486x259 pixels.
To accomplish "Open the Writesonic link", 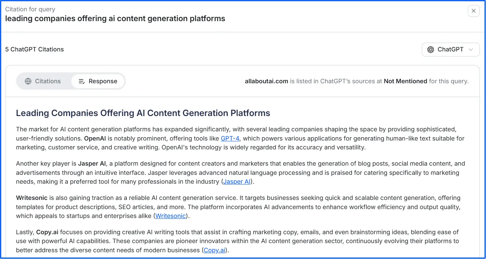I will tap(171, 216).
